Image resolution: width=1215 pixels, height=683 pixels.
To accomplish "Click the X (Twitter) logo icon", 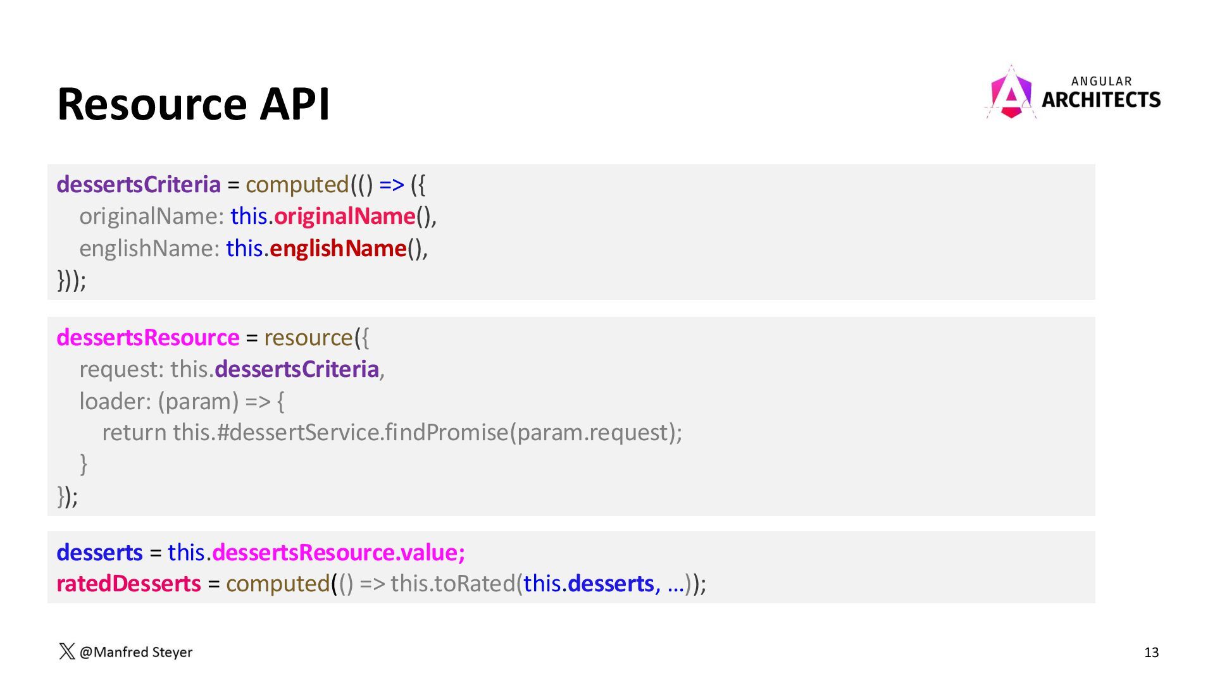I will [66, 651].
